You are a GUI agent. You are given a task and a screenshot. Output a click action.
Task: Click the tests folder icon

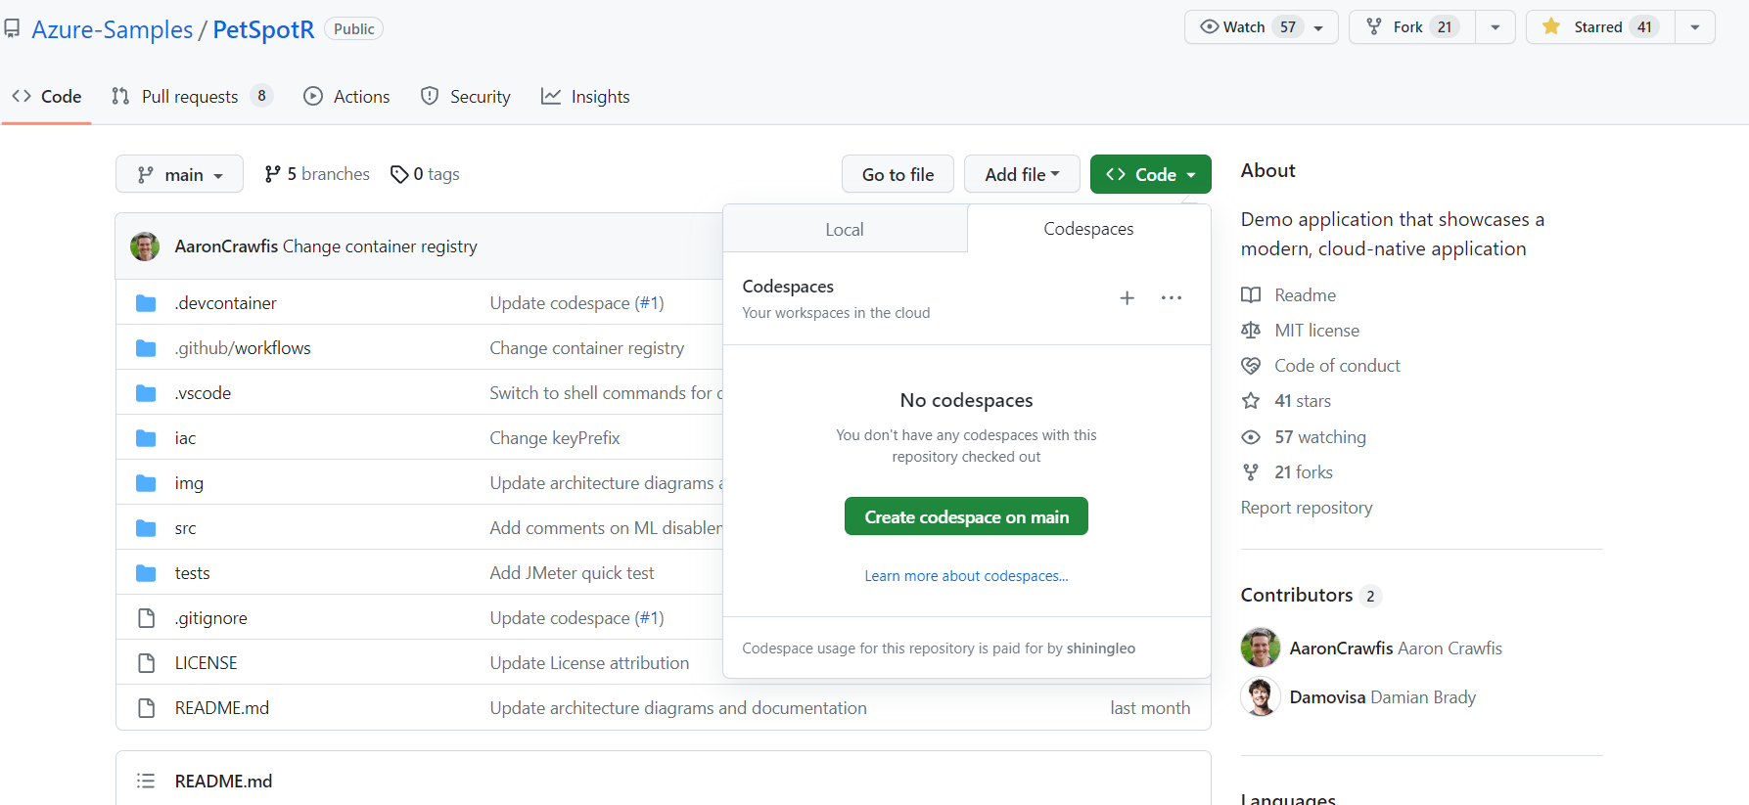tap(146, 573)
